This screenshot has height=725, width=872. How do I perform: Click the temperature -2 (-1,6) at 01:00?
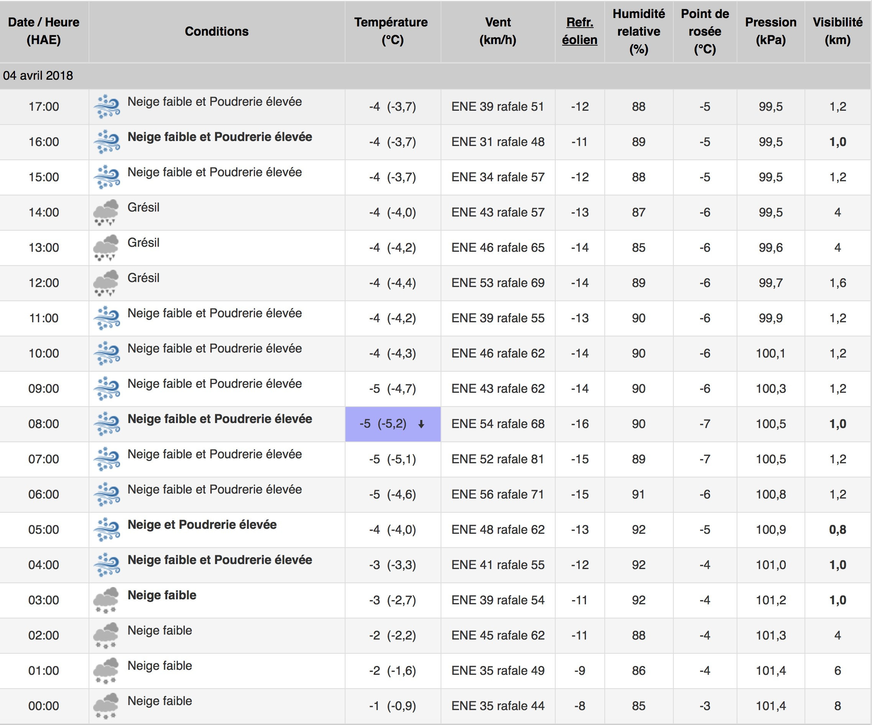coord(393,671)
